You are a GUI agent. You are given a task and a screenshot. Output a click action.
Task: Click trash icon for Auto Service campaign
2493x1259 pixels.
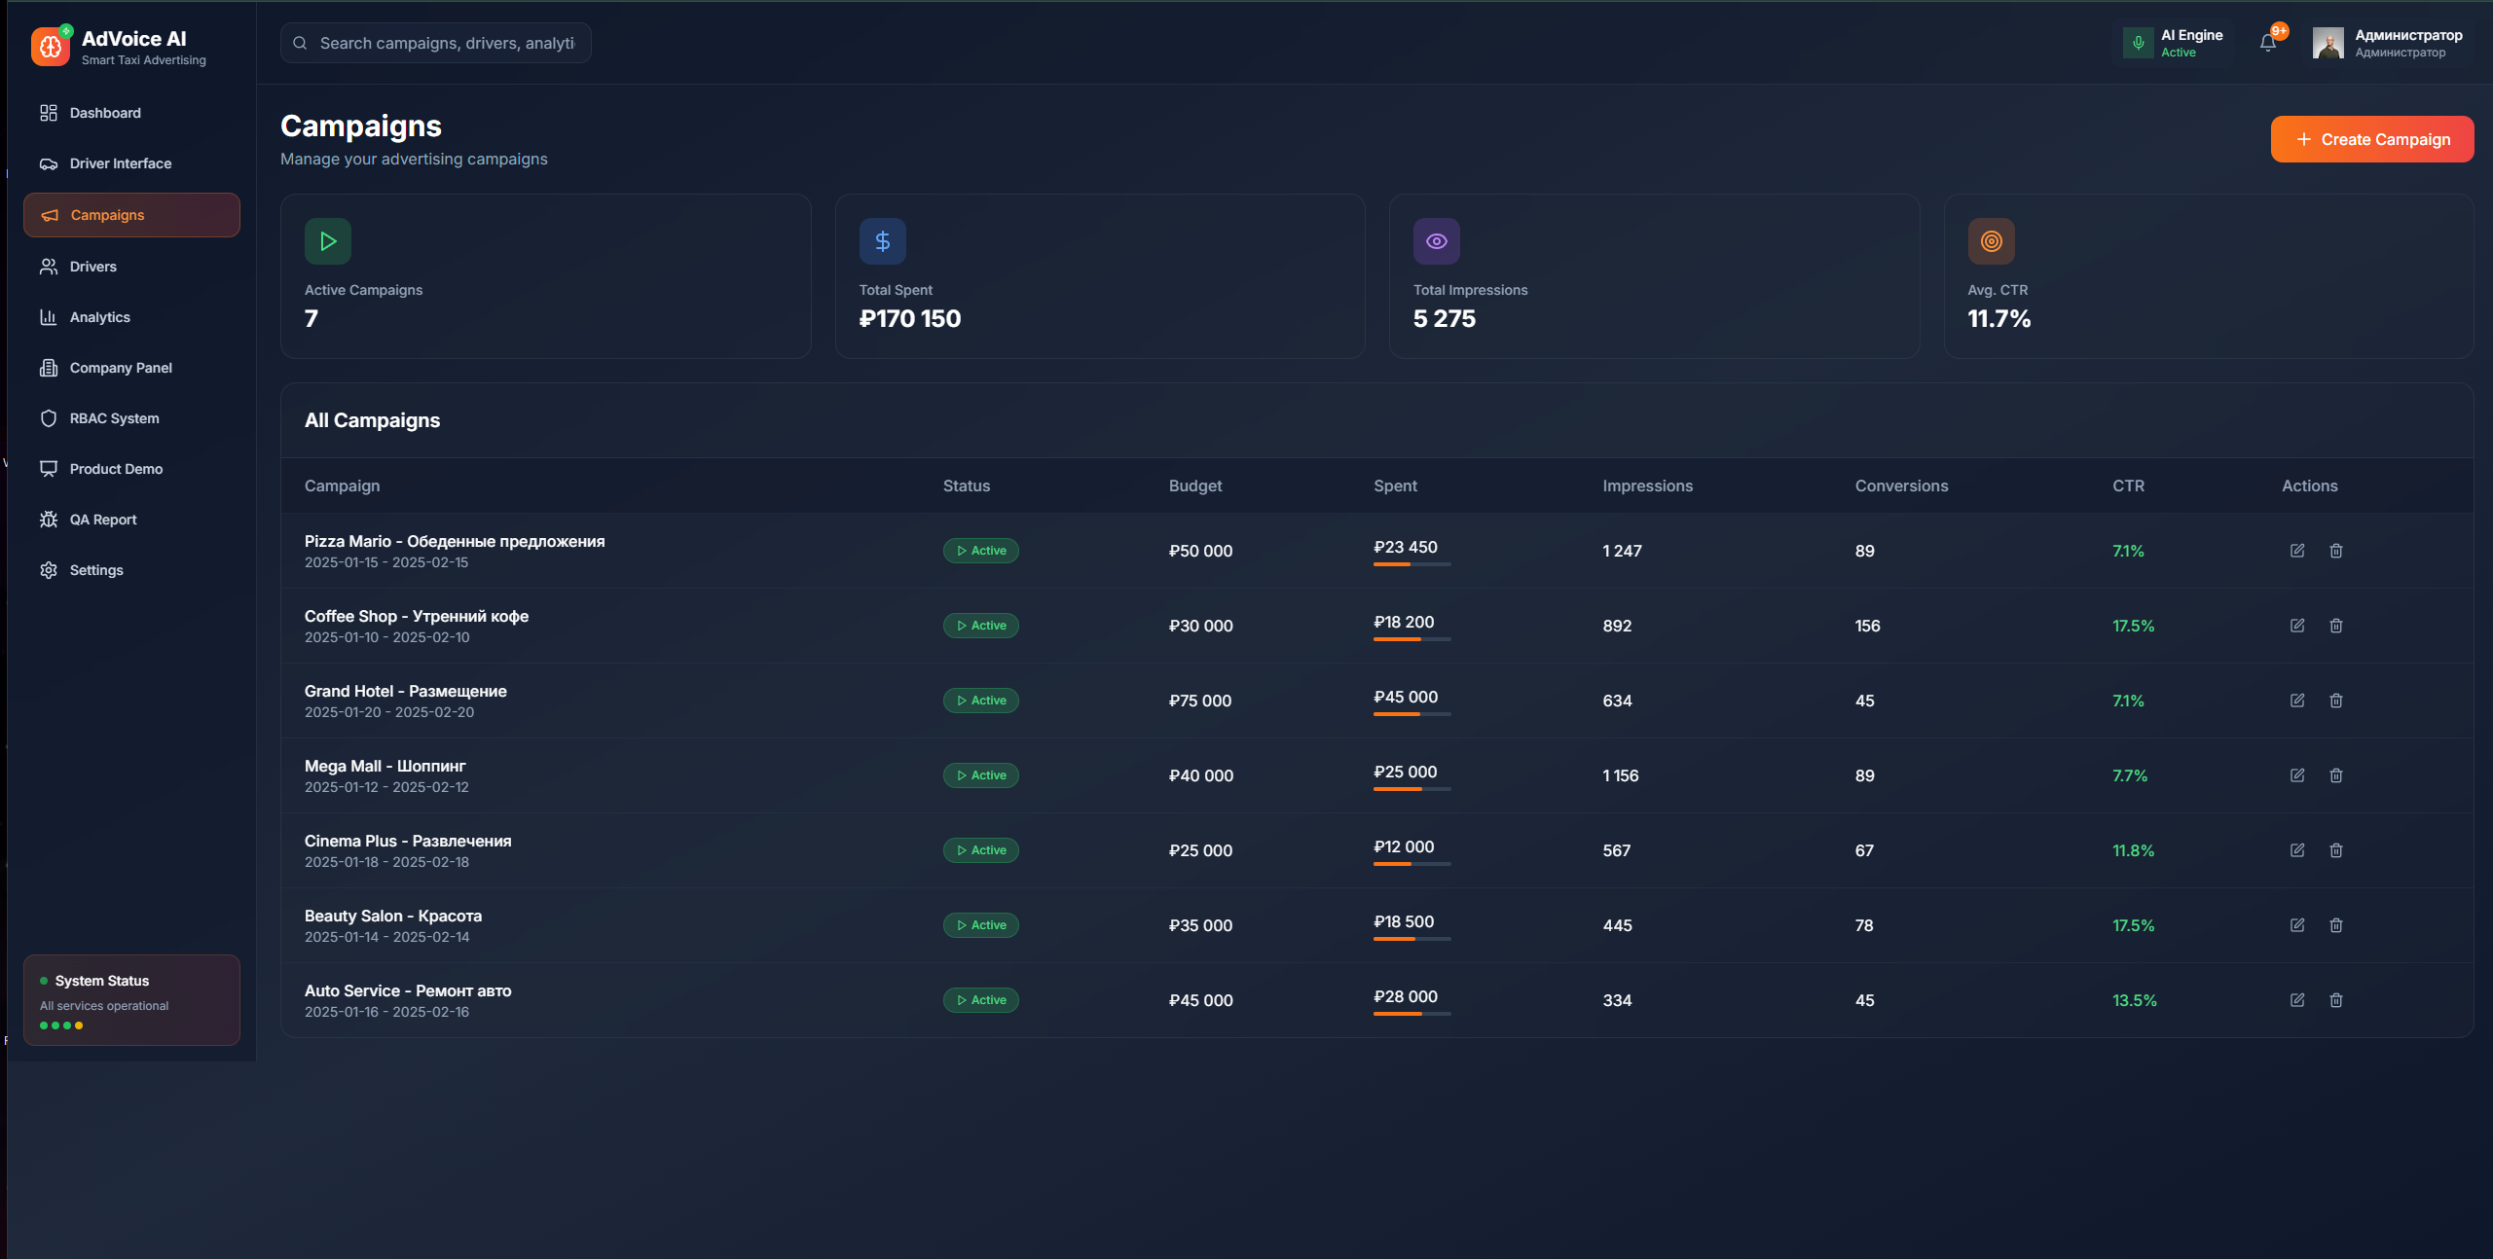coord(2335,1000)
